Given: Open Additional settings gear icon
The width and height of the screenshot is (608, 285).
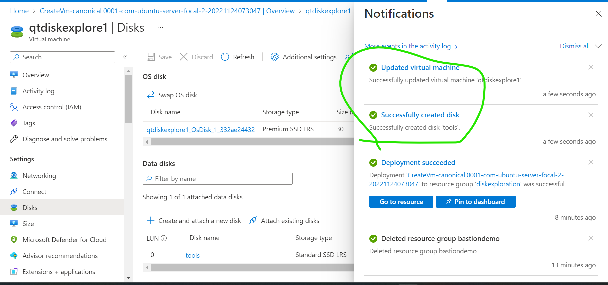Looking at the screenshot, I should click(x=275, y=57).
